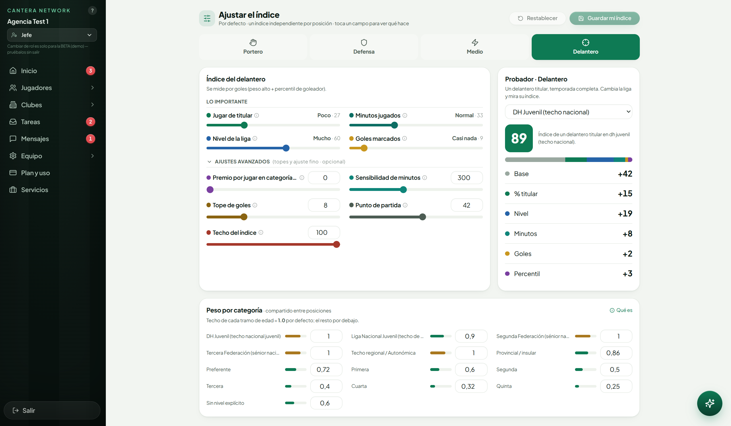Click the Minutos jugados slider handle
Screen dimensions: 731x426
(x=395, y=125)
